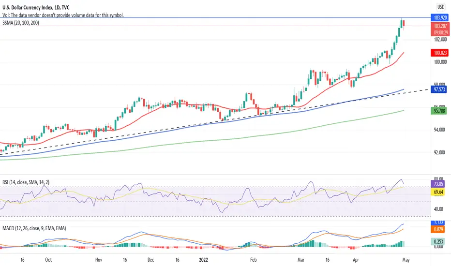Click the Dec label on time axis
This screenshot has width=451, height=266.
150,260
